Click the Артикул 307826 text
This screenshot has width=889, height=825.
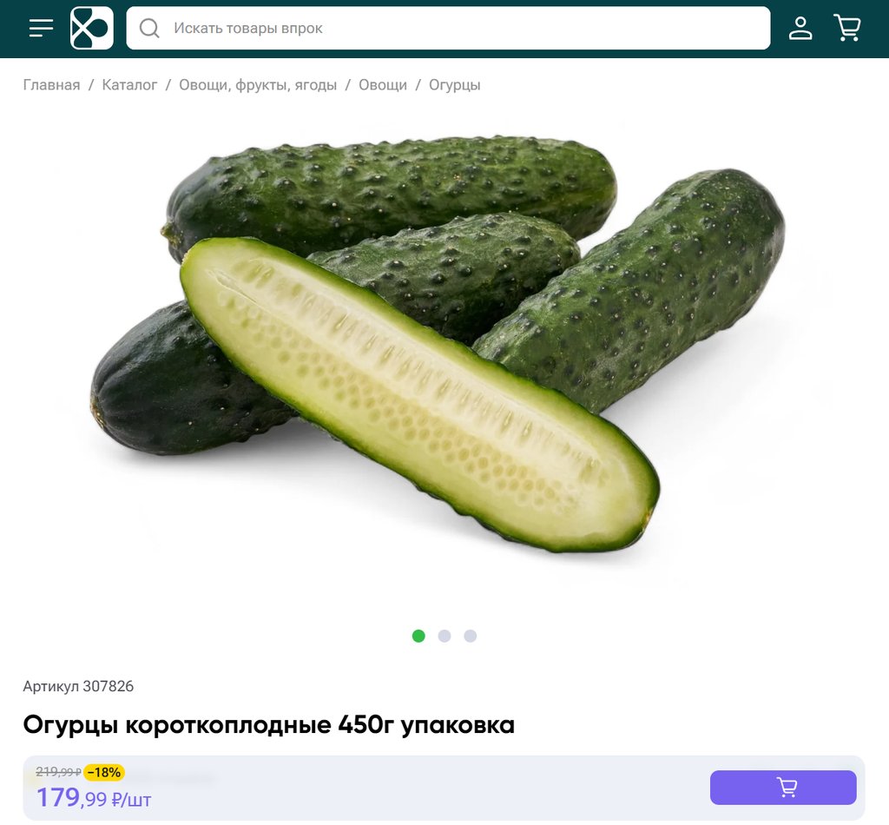pos(78,686)
